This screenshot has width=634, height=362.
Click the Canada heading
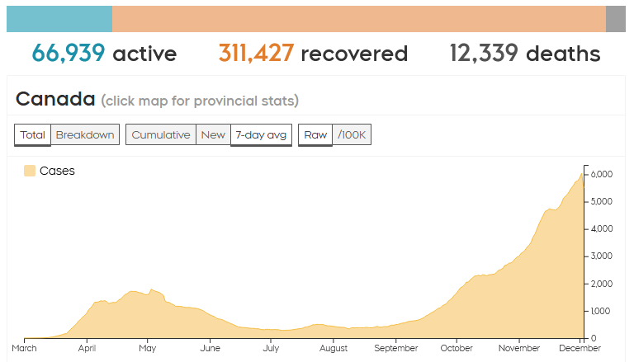coord(55,100)
